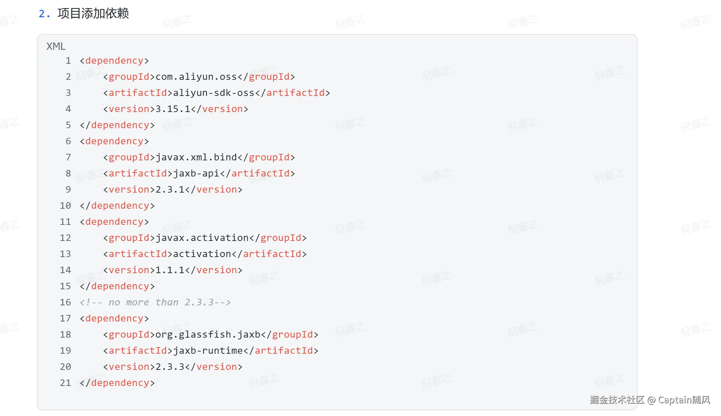Click the XML language label

(56, 47)
